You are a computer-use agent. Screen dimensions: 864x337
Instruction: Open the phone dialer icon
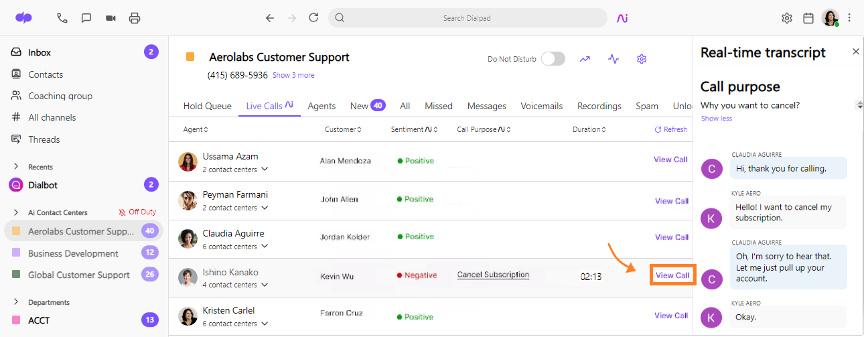62,18
